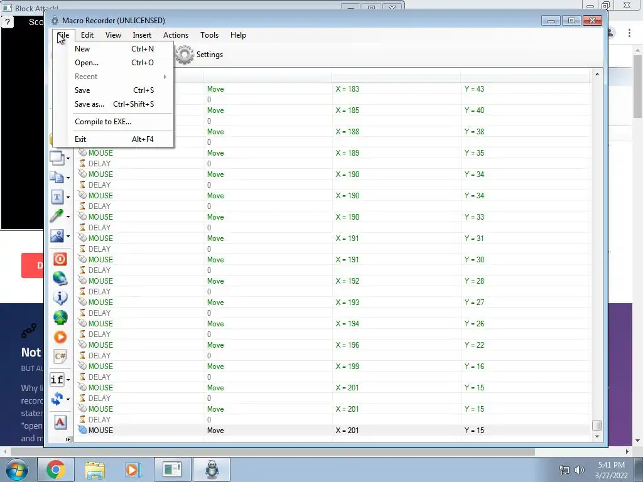Open the Help menu
Screen dimensions: 643x482
point(238,35)
